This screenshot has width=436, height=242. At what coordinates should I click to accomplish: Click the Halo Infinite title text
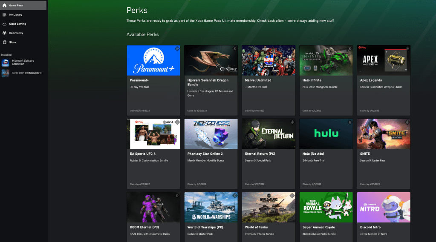coord(312,80)
